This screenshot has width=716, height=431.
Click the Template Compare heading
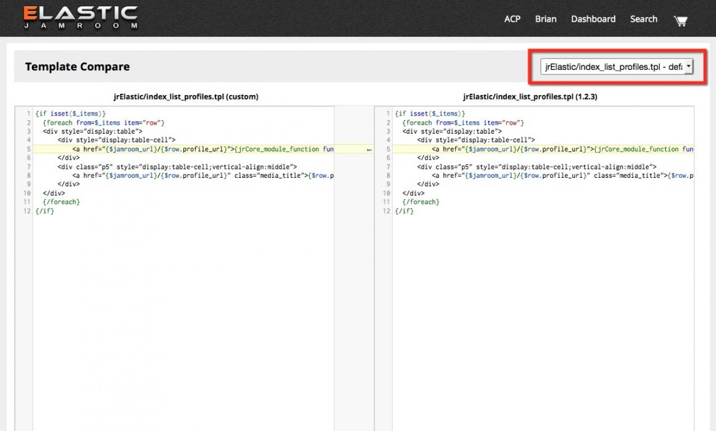(77, 67)
